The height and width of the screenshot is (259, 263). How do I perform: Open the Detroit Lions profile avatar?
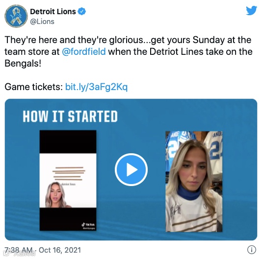click(16, 16)
